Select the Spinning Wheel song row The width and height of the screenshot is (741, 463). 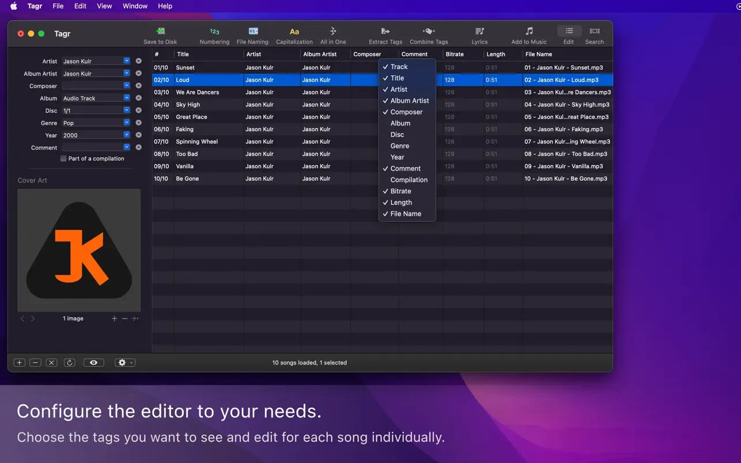click(197, 142)
